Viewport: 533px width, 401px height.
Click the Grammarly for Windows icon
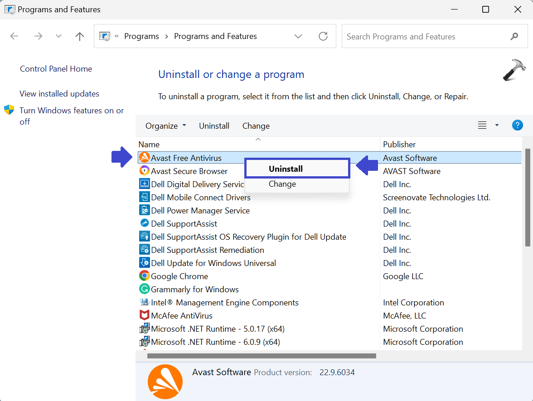tap(145, 289)
